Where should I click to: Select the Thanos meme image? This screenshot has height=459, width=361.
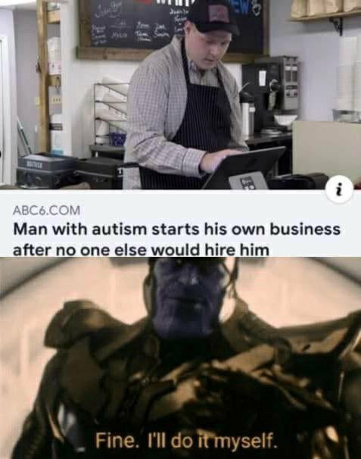click(x=180, y=358)
